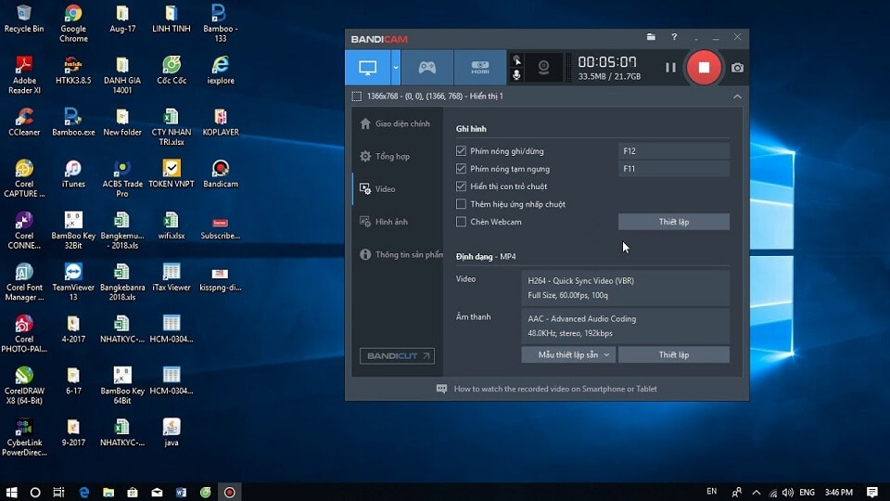Pause the current recording
The height and width of the screenshot is (501, 890).
tap(670, 68)
